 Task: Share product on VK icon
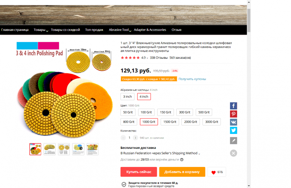(233, 122)
